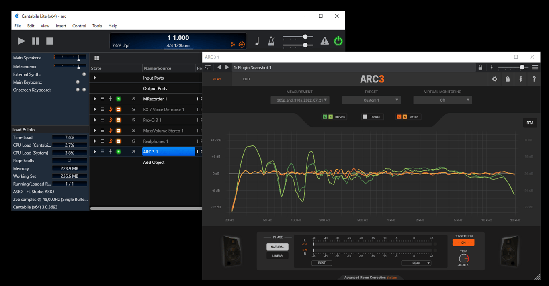Toggle the orange bypass state of MaxxVolume Stereo 1
The width and height of the screenshot is (549, 286).
click(x=119, y=131)
